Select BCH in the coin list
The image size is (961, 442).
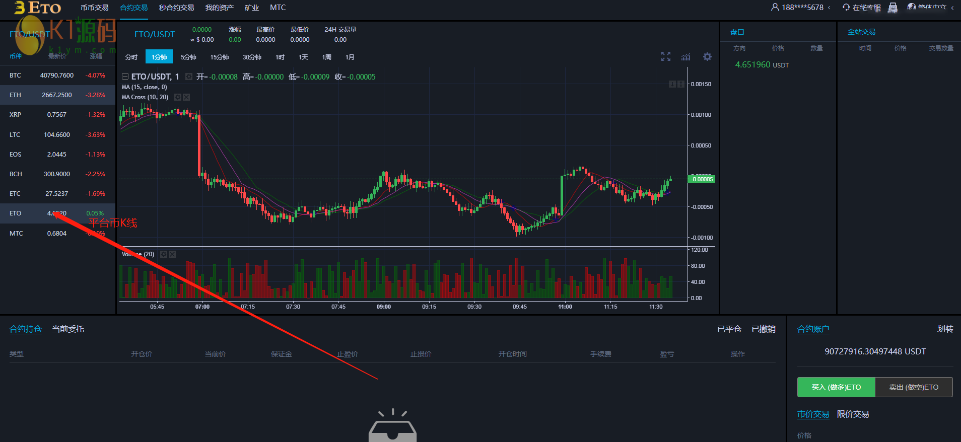pos(58,174)
